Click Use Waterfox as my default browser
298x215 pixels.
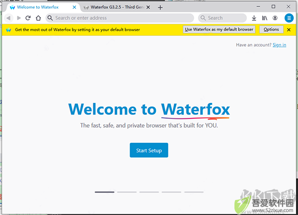coord(219,29)
